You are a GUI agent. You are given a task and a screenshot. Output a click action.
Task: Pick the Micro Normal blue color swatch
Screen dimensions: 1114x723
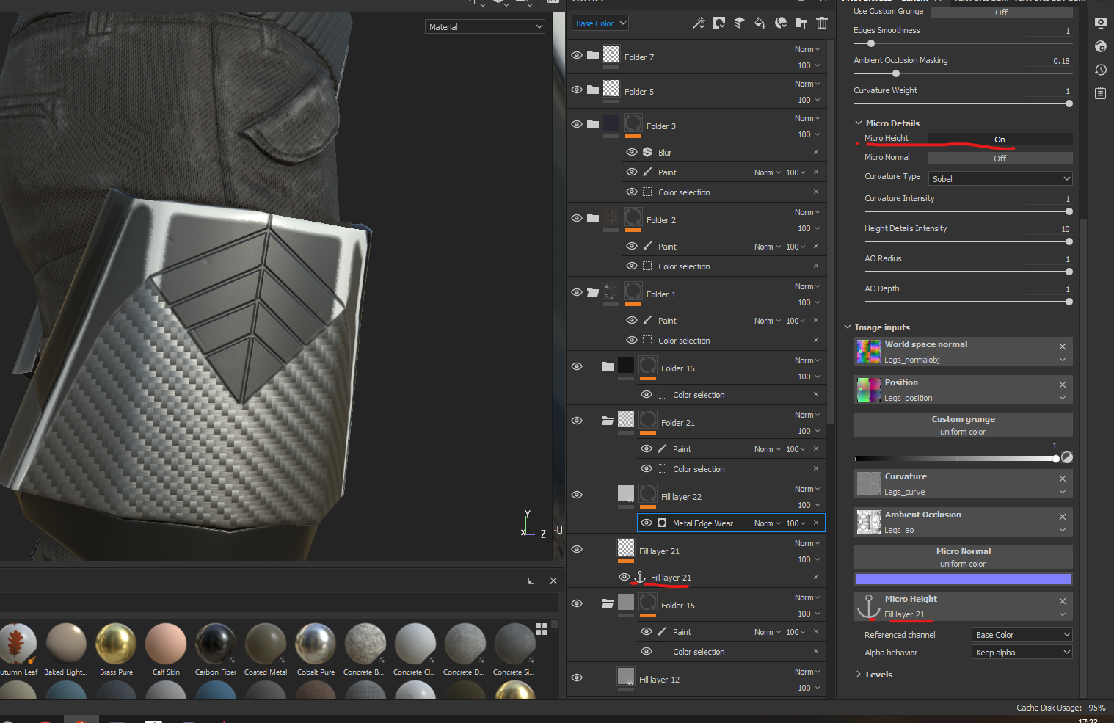963,578
